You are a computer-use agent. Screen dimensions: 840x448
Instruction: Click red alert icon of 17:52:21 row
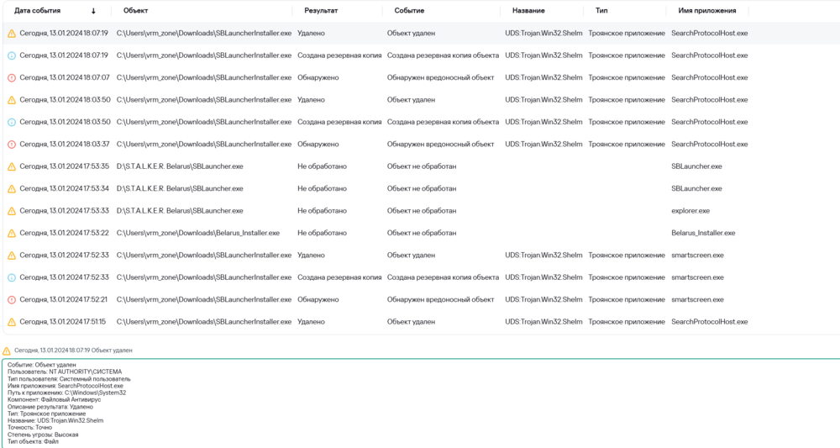click(x=12, y=300)
